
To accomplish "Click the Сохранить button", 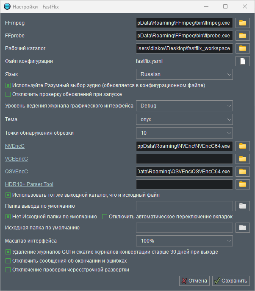I will [x=231, y=281].
